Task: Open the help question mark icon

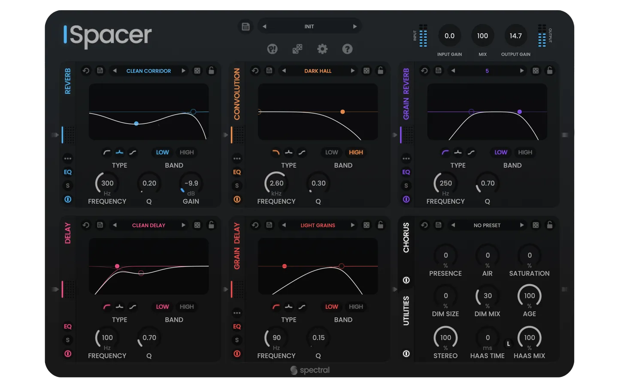Action: click(x=347, y=49)
